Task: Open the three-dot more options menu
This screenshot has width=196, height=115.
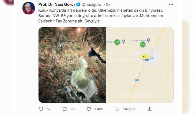Action: [x=171, y=5]
